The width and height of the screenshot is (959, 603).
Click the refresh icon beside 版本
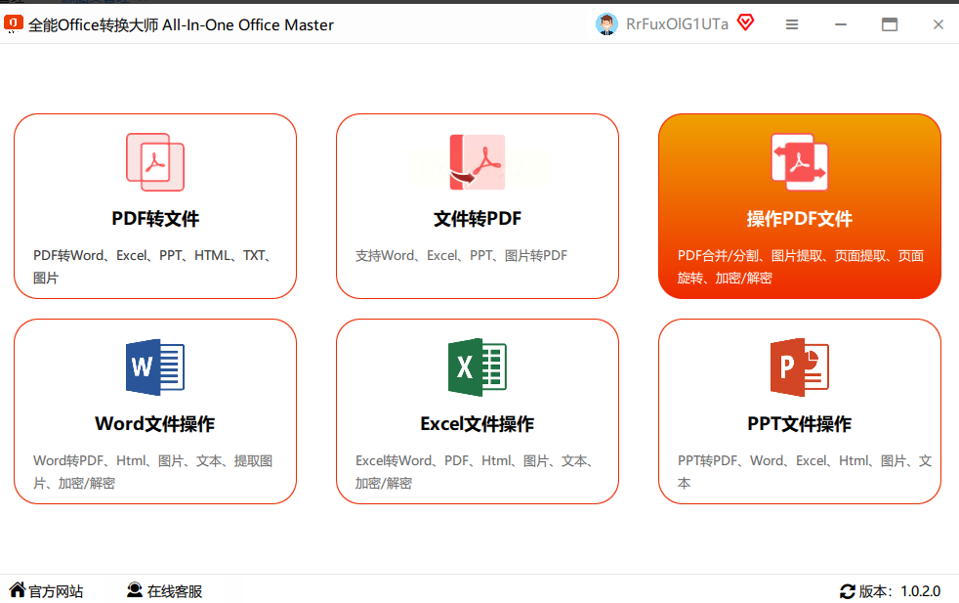click(x=848, y=591)
